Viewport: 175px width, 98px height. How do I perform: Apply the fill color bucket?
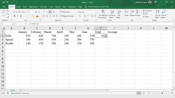click(x=32, y=16)
